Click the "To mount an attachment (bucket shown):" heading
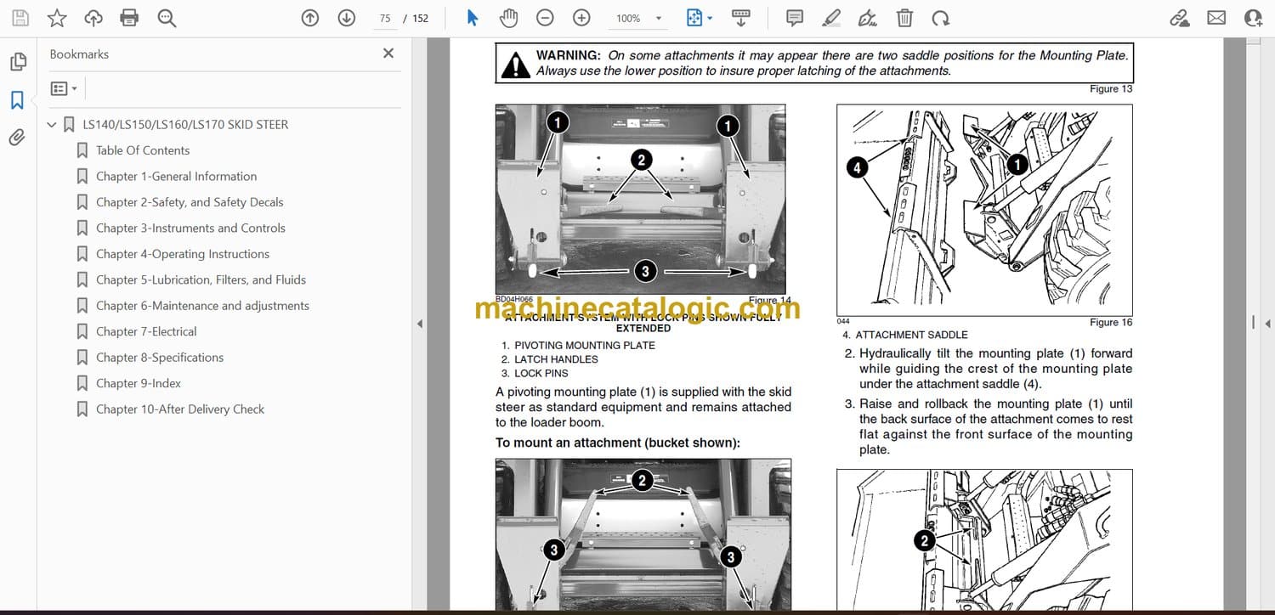Screen dimensions: 1275x615 click(x=618, y=443)
